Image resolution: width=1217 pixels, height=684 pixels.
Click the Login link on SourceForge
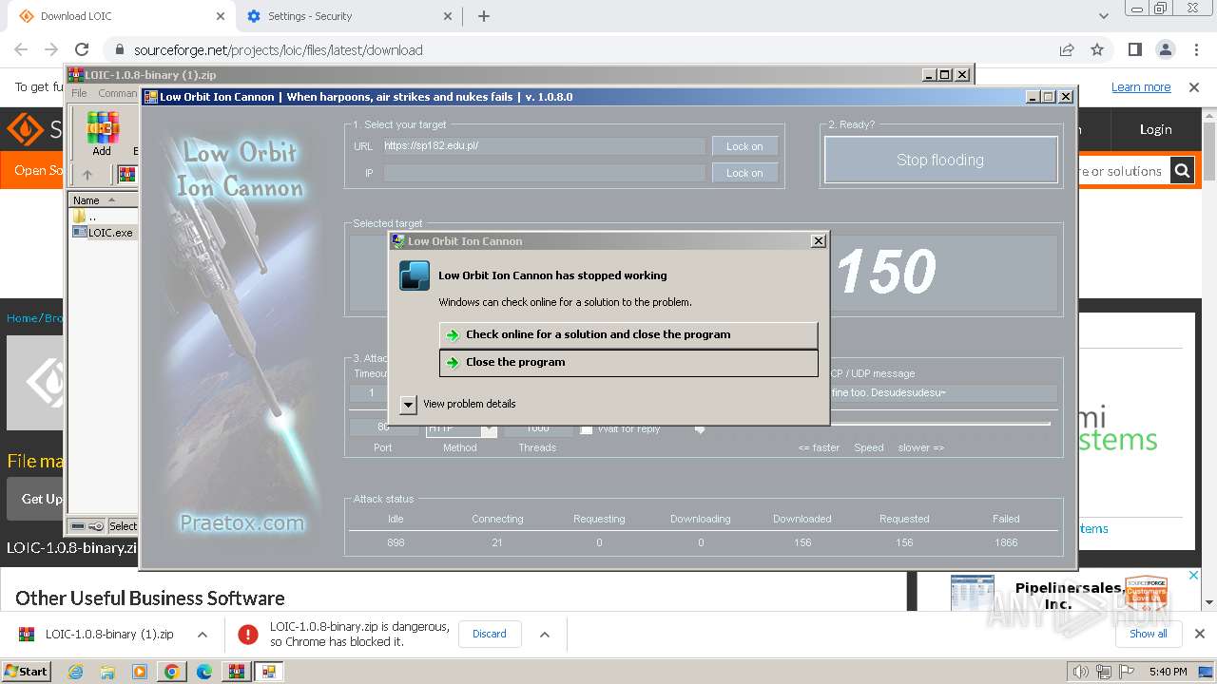pos(1155,129)
